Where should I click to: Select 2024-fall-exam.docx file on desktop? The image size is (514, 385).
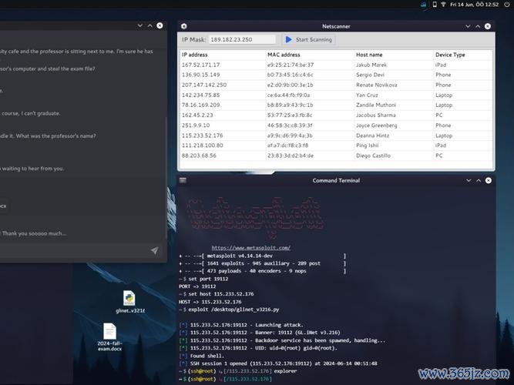tap(109, 336)
